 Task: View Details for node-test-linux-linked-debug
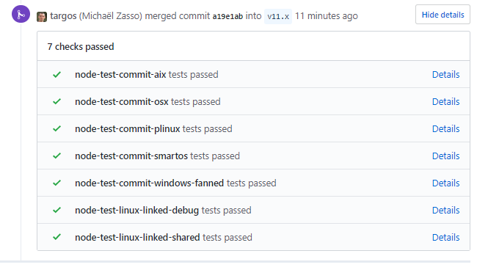click(x=445, y=210)
